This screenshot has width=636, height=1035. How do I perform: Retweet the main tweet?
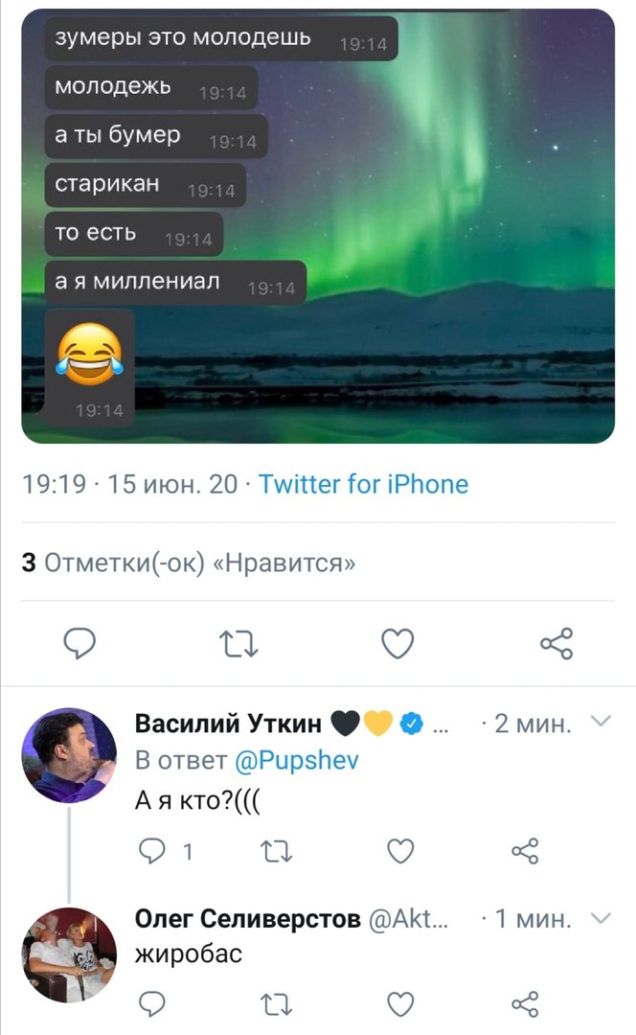tap(238, 644)
